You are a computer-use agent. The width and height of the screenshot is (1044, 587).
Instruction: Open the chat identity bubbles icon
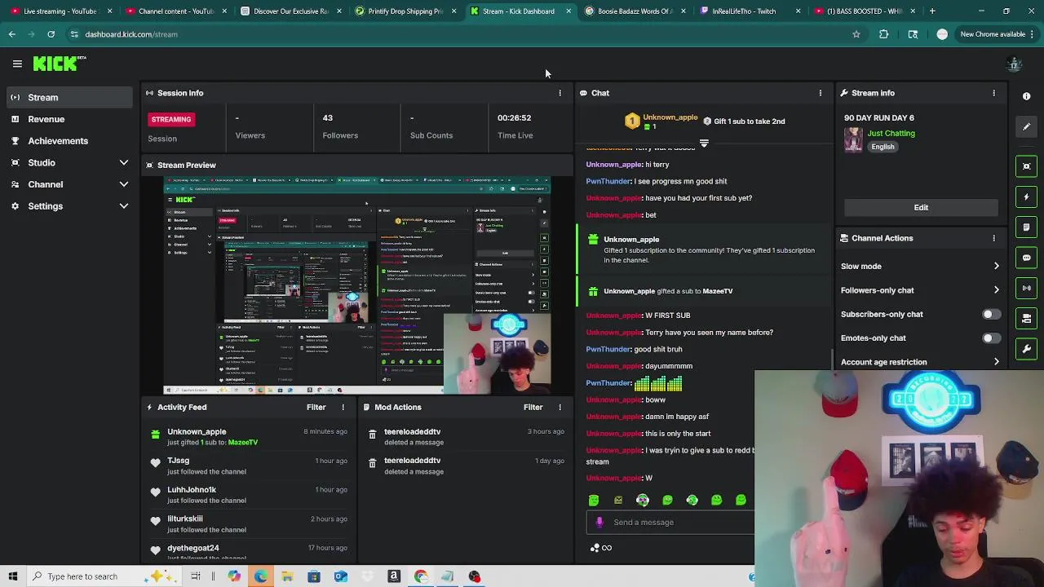[595, 548]
